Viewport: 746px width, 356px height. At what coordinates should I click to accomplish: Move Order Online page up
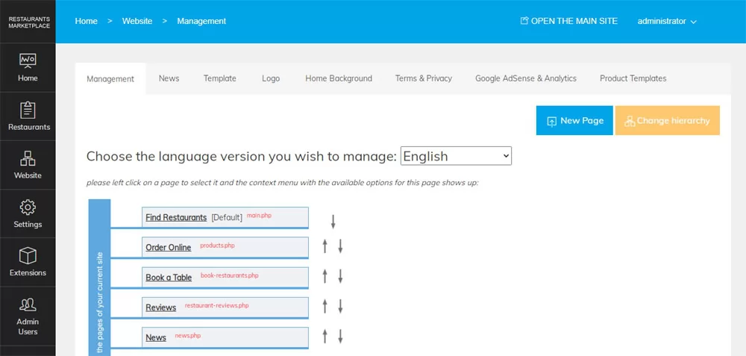click(325, 246)
